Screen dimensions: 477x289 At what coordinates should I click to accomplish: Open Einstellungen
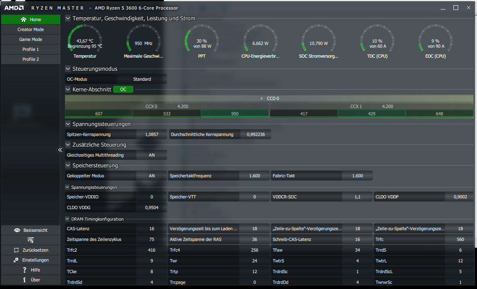tap(30, 260)
